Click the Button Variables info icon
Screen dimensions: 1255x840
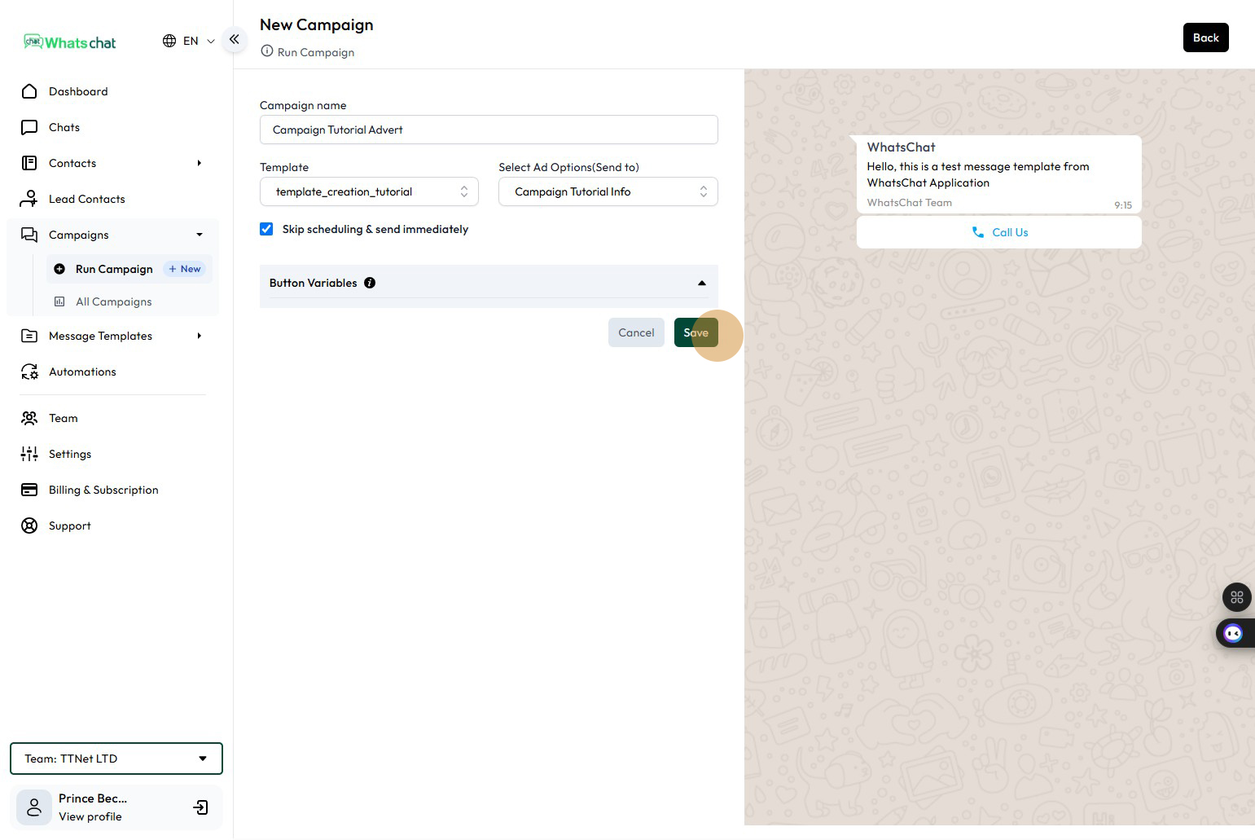point(370,283)
